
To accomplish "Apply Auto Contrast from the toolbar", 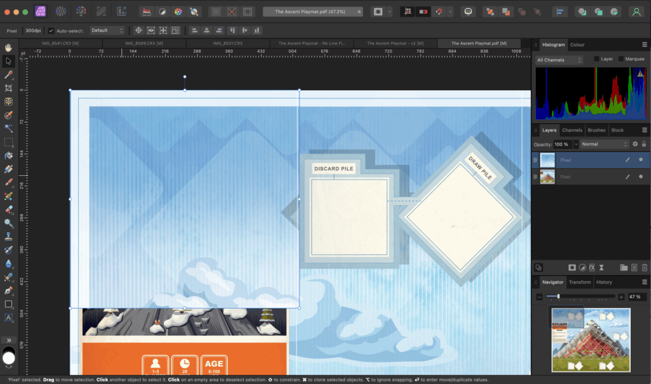I will click(x=162, y=11).
